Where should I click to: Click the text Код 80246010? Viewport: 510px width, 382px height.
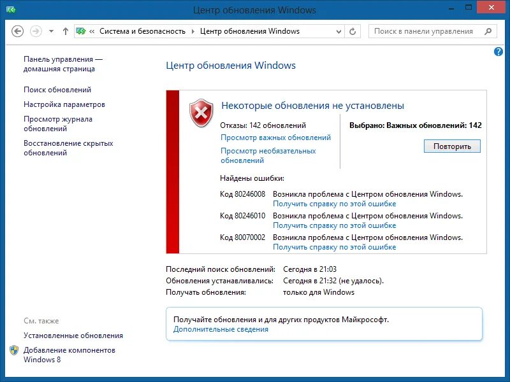coord(243,216)
